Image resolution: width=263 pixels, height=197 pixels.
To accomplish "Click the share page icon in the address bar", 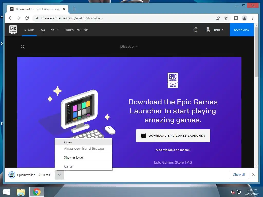I will point(218,18).
